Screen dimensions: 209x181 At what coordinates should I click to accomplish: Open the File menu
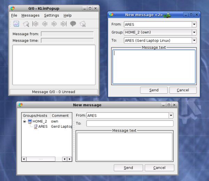[14, 15]
